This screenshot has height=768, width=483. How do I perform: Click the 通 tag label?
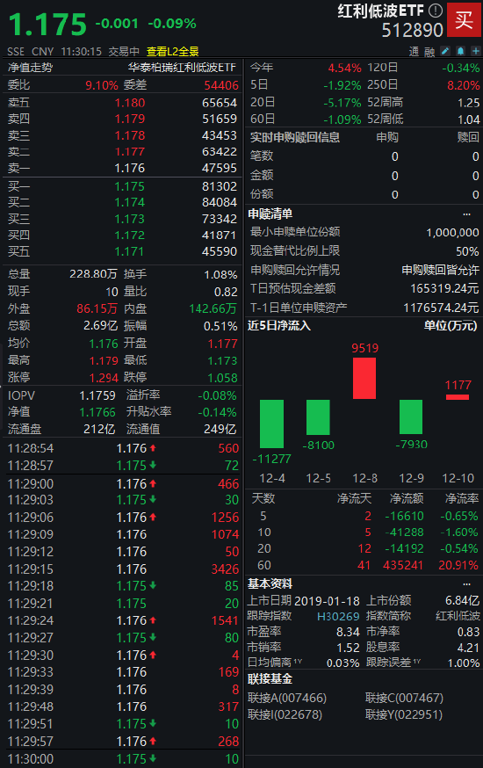tap(414, 52)
